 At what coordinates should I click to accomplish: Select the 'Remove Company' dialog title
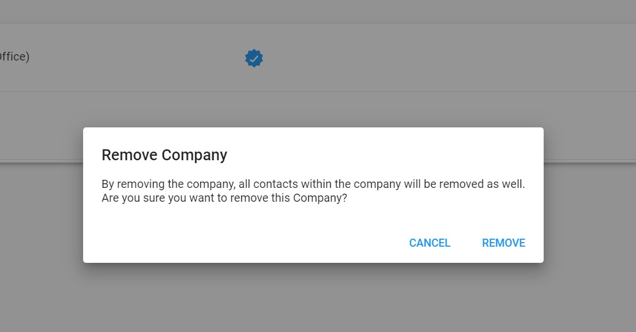(164, 155)
